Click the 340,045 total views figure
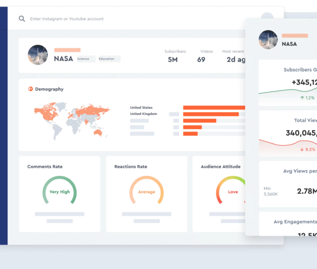This screenshot has width=317, height=269. pyautogui.click(x=301, y=133)
